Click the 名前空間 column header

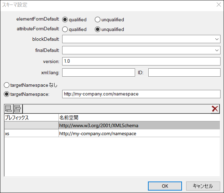139,117
